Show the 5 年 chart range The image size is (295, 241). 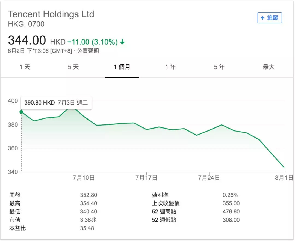pyautogui.click(x=219, y=67)
